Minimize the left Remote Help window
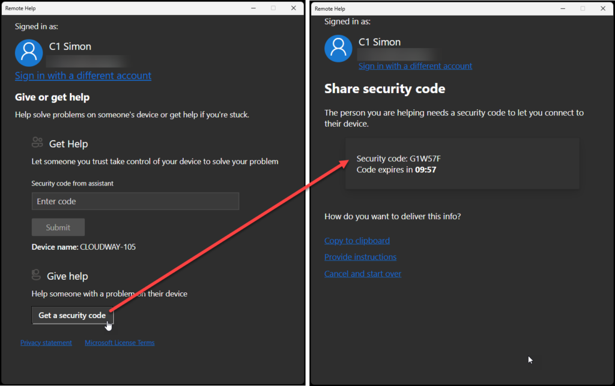615x386 pixels. click(253, 8)
